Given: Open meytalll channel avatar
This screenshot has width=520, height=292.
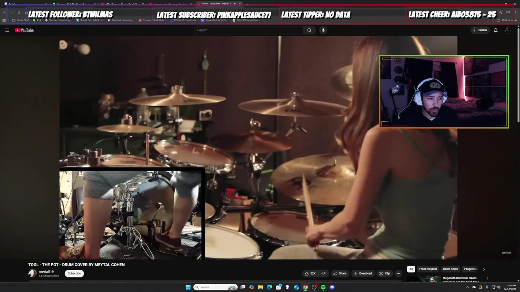Looking at the screenshot, I should click(32, 273).
